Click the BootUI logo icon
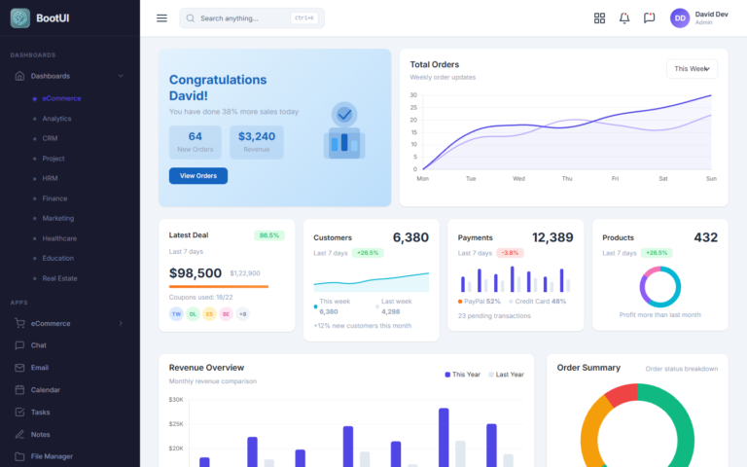This screenshot has height=467, width=747. click(20, 18)
